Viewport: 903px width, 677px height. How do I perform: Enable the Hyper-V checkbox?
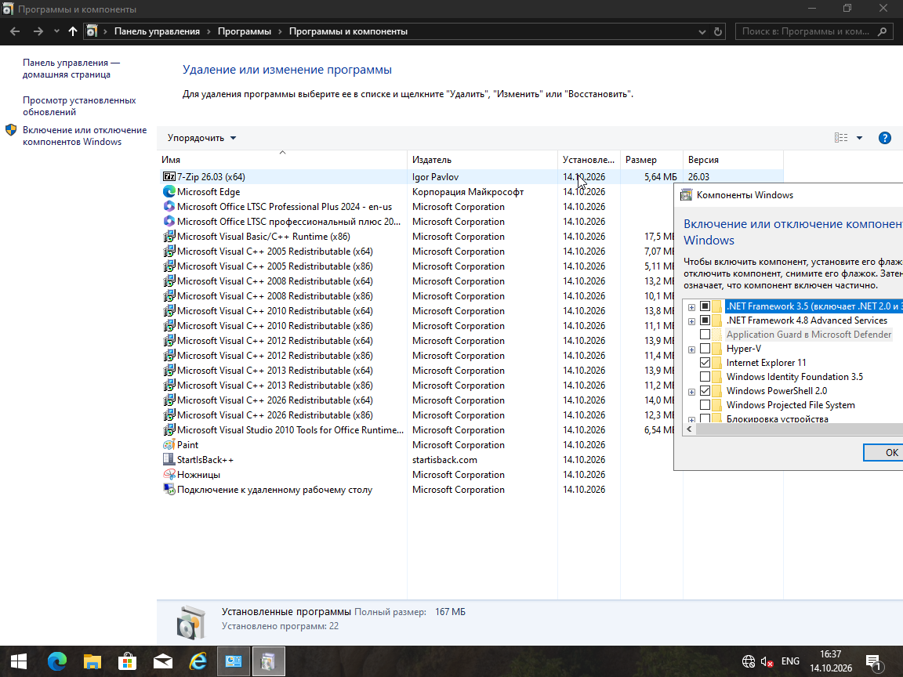coord(705,349)
